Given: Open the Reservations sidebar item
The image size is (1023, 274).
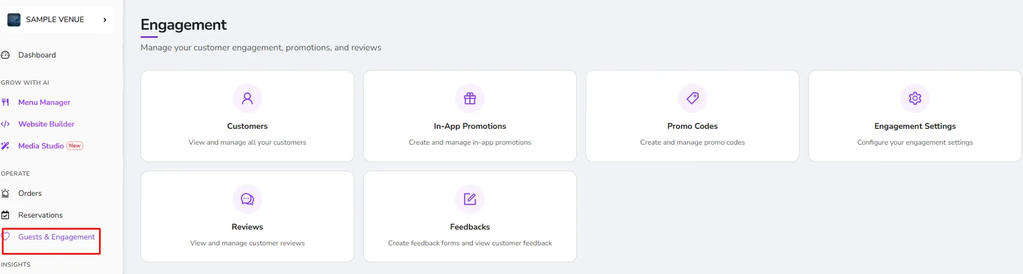Looking at the screenshot, I should point(40,215).
